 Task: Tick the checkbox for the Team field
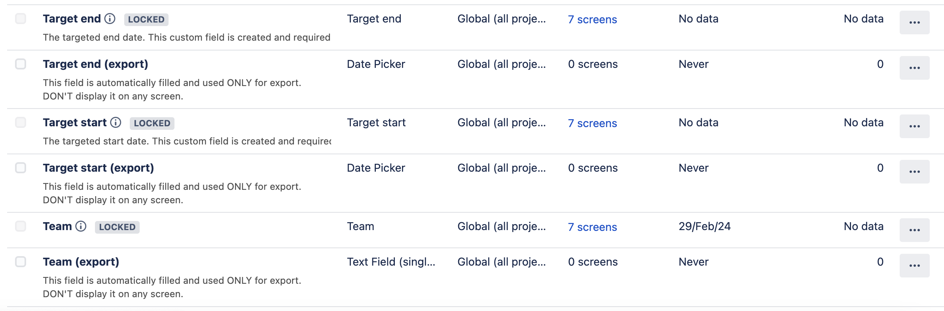tap(21, 226)
